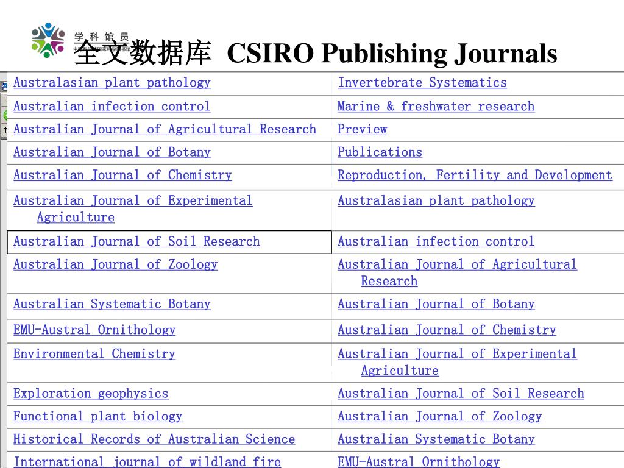Open Reproduction, Fertility and Development link
This screenshot has height=468, width=624.
click(475, 175)
